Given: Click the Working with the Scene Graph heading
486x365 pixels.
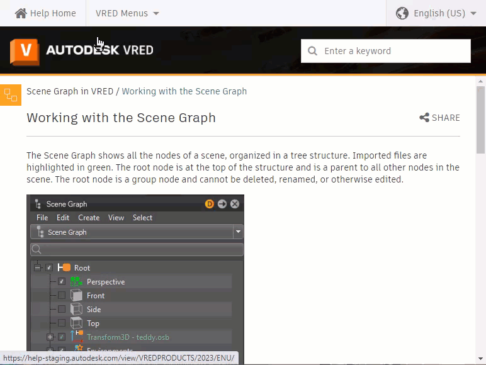Looking at the screenshot, I should coord(121,118).
